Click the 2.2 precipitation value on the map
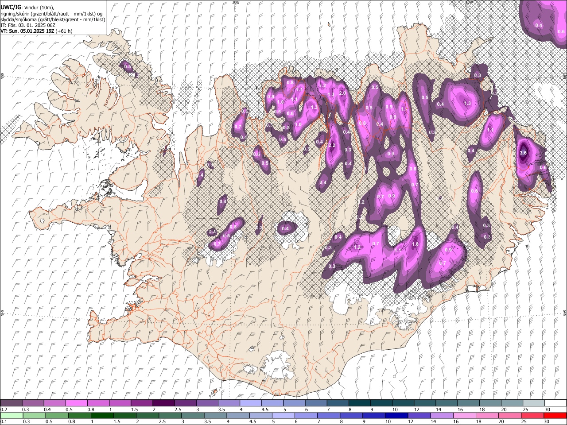Screen dimensions: 567x425 pyautogui.click(x=332, y=145)
